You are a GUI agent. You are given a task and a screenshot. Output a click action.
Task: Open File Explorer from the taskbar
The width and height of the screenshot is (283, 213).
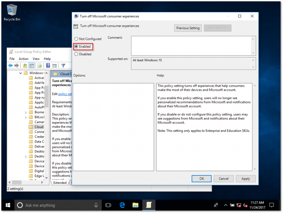tap(135, 205)
